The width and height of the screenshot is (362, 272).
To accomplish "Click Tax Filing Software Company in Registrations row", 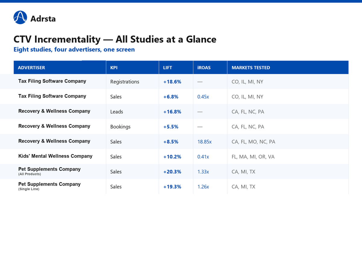I will pyautogui.click(x=52, y=81).
